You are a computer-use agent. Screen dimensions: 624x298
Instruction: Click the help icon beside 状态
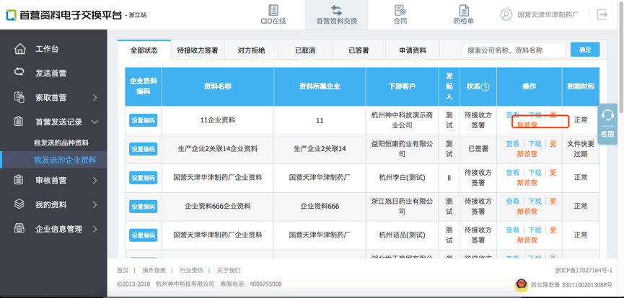click(485, 86)
